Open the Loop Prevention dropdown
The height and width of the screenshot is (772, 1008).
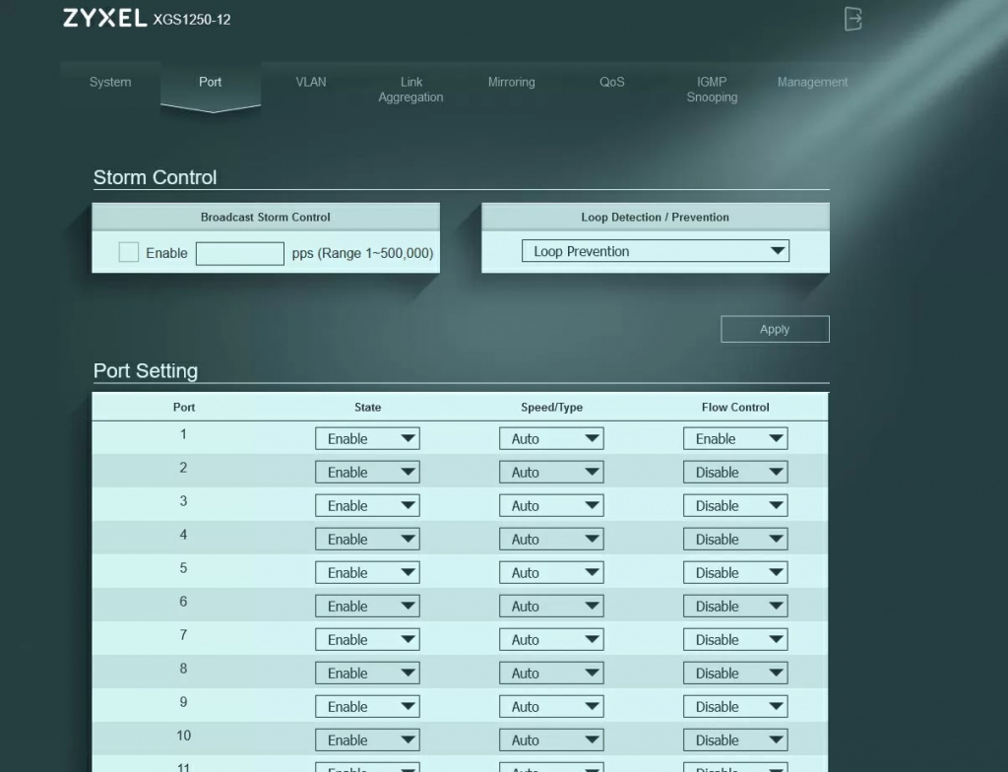[x=655, y=251]
